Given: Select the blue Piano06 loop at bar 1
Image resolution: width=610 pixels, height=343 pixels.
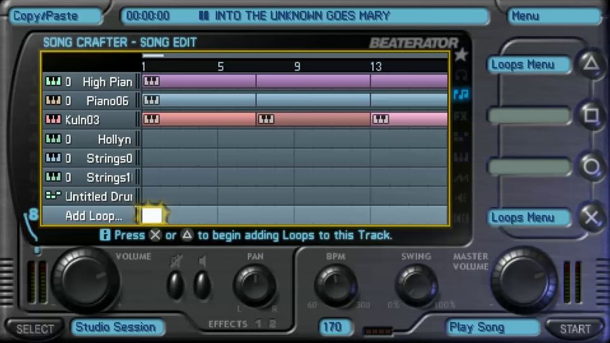Looking at the screenshot, I should [x=199, y=100].
